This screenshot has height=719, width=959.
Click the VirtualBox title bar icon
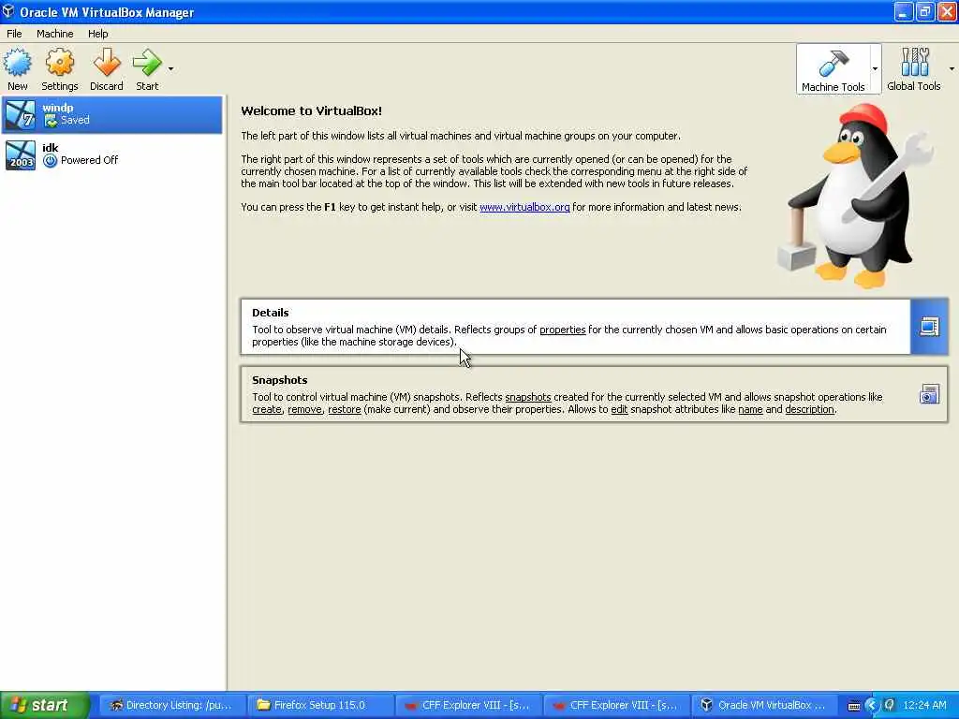click(7, 11)
